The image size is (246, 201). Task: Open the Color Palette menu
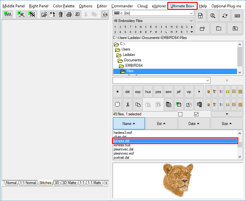coord(64,6)
